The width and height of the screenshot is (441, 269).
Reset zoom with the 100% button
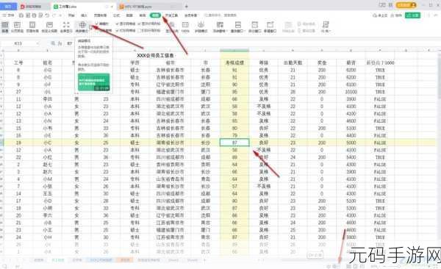(185, 27)
